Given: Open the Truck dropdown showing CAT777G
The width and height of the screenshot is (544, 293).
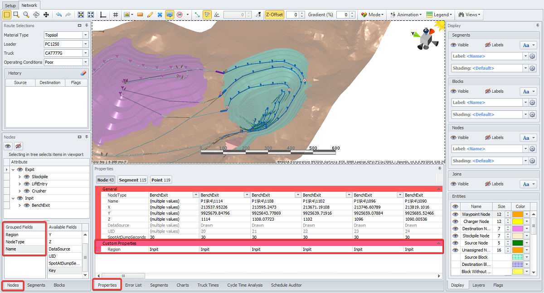Looking at the screenshot, I should (x=86, y=53).
